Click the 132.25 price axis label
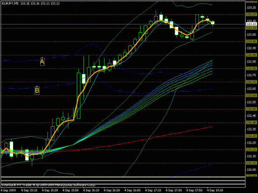The width and height of the screenshot is (258, 193). (251, 143)
